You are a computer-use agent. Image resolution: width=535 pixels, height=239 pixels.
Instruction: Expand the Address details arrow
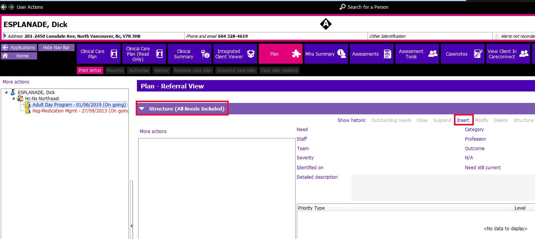tap(5, 36)
